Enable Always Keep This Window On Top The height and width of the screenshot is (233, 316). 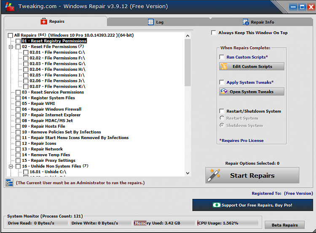click(x=214, y=32)
